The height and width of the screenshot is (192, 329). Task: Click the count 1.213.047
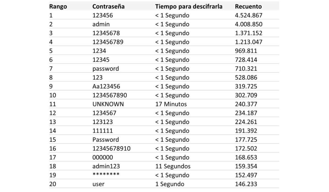tap(248, 42)
